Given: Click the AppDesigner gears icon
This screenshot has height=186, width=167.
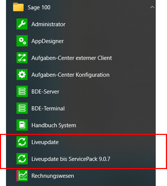Looking at the screenshot, I should pyautogui.click(x=22, y=41).
